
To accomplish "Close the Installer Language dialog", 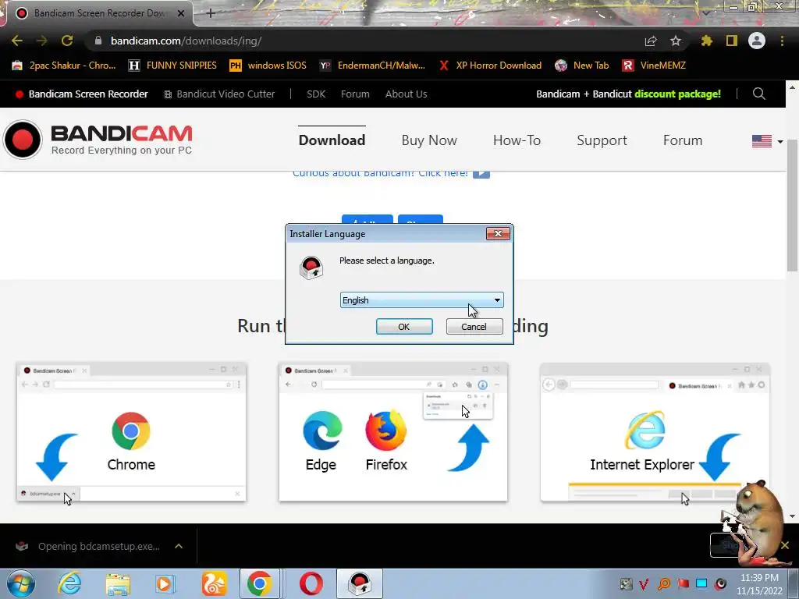I will (498, 233).
